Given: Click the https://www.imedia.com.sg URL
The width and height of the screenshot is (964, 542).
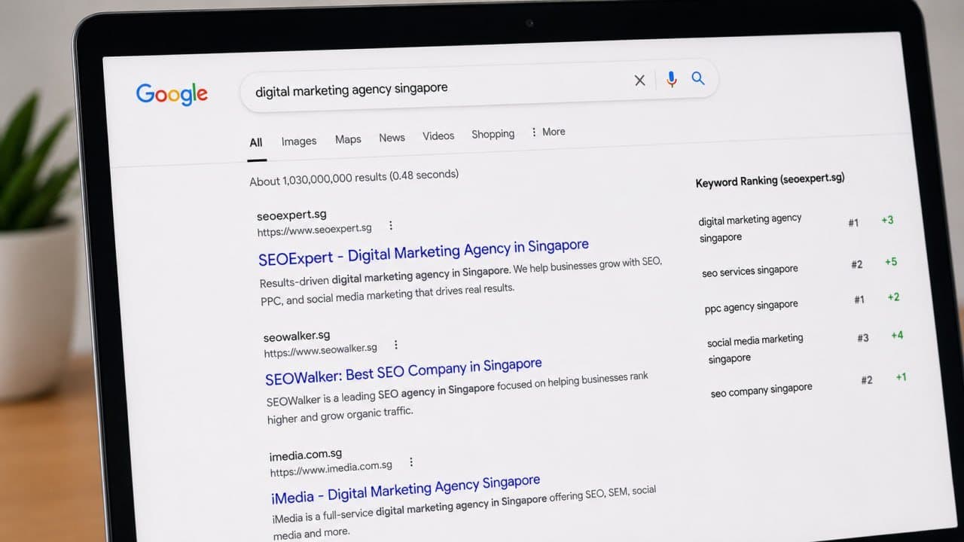Looking at the screenshot, I should coord(331,468).
